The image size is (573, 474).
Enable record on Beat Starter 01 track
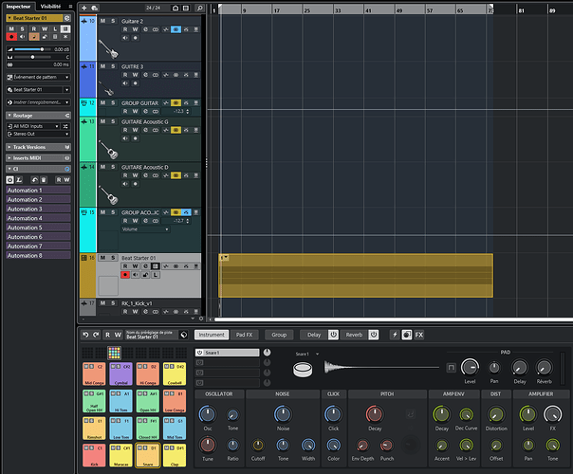click(x=125, y=275)
